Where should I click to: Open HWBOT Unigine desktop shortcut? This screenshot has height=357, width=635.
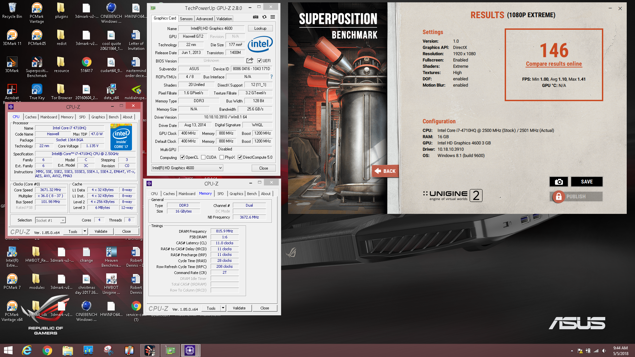click(x=111, y=284)
